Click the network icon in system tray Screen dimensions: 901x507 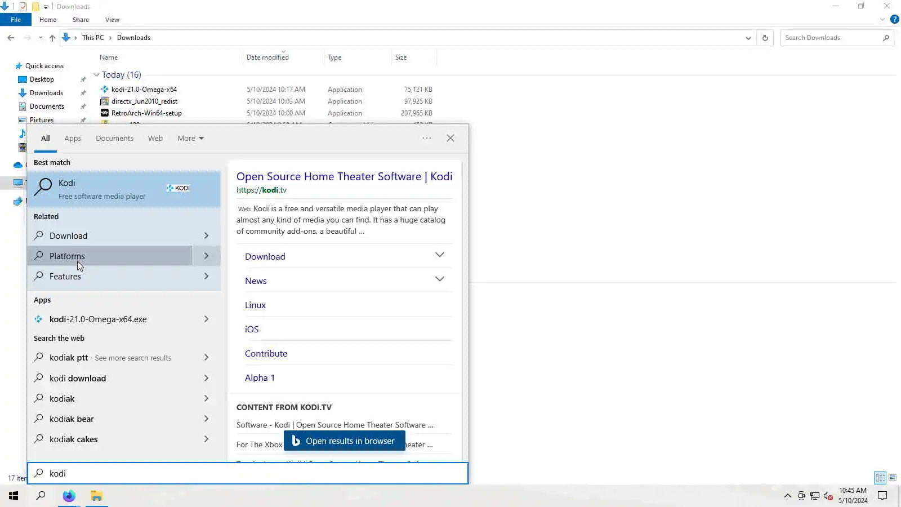coord(815,496)
